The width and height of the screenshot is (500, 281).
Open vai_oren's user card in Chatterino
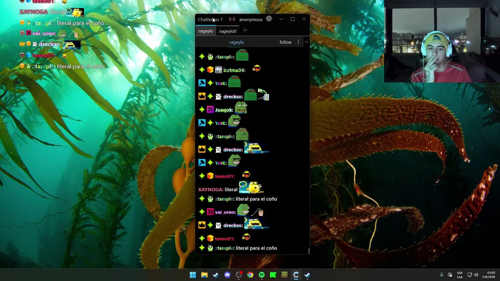point(225,212)
